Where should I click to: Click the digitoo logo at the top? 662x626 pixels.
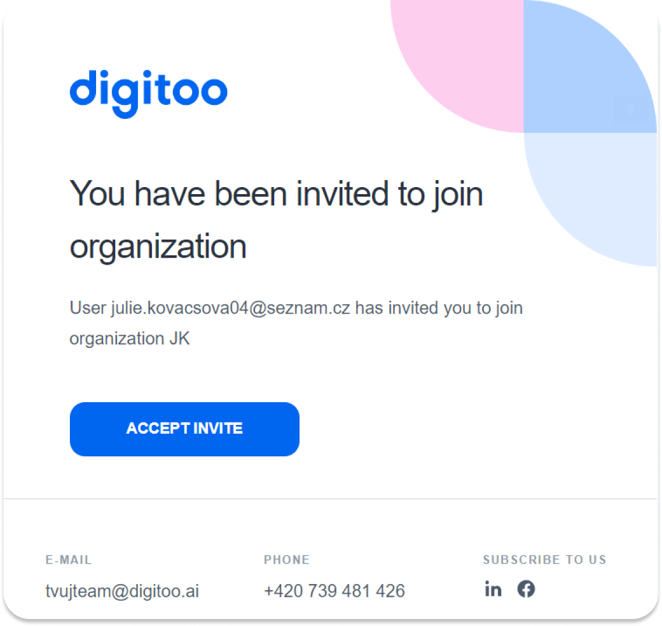(148, 94)
